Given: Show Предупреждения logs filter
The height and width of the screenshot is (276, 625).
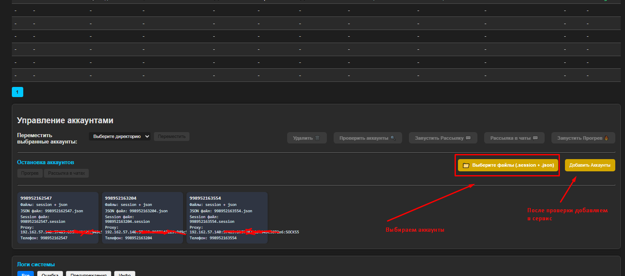Looking at the screenshot, I should point(88,274).
